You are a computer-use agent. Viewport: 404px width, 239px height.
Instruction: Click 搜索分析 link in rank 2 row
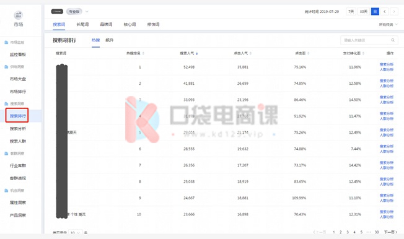pos(387,81)
